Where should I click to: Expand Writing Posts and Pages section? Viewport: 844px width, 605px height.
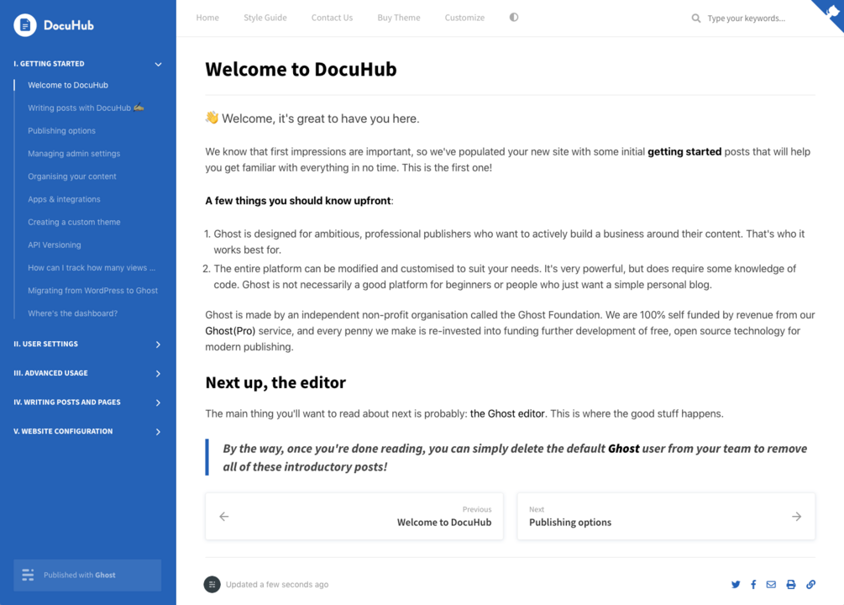click(158, 402)
